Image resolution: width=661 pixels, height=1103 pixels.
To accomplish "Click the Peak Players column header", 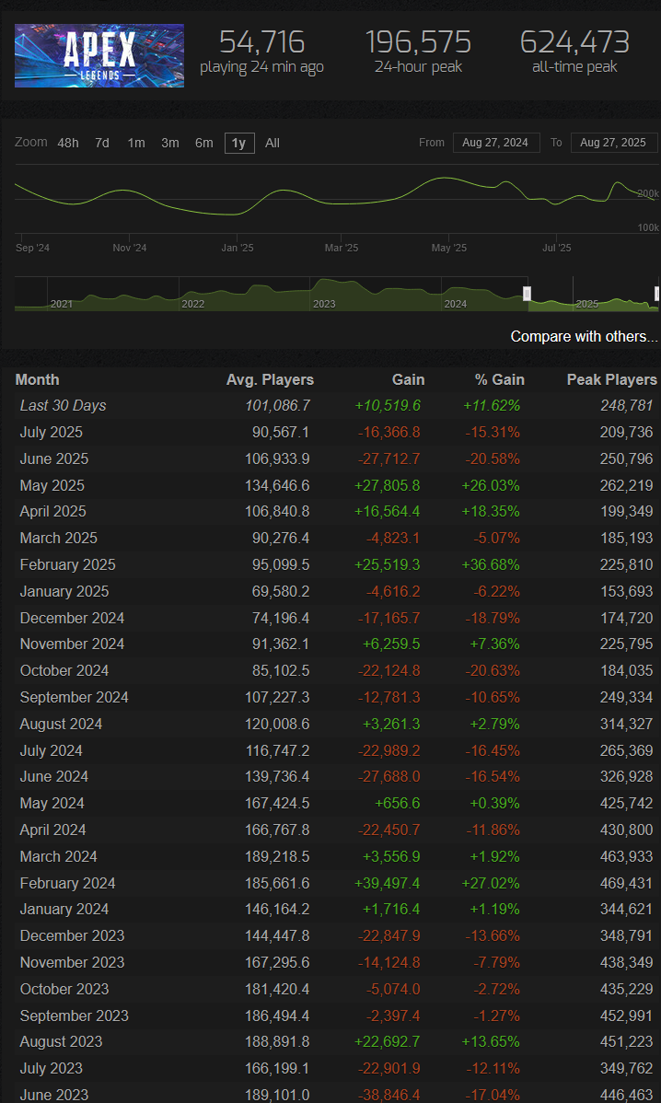I will 612,380.
